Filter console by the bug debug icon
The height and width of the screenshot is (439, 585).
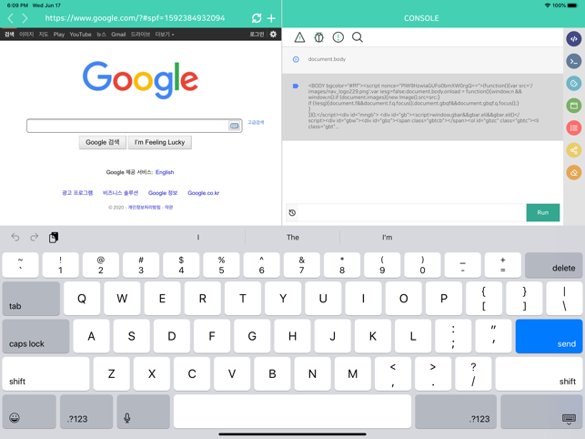coord(319,37)
